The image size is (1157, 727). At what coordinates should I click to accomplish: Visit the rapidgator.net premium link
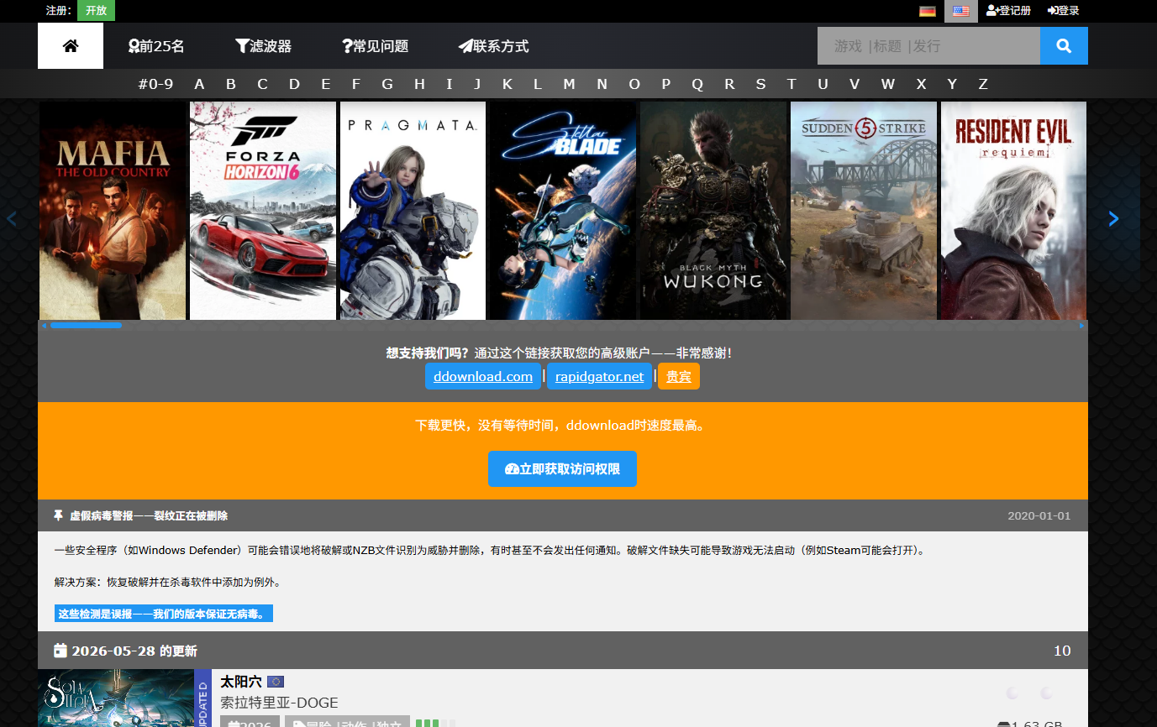coord(599,376)
